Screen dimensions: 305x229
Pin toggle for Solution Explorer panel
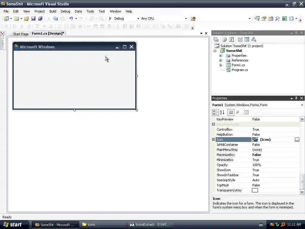click(x=296, y=33)
